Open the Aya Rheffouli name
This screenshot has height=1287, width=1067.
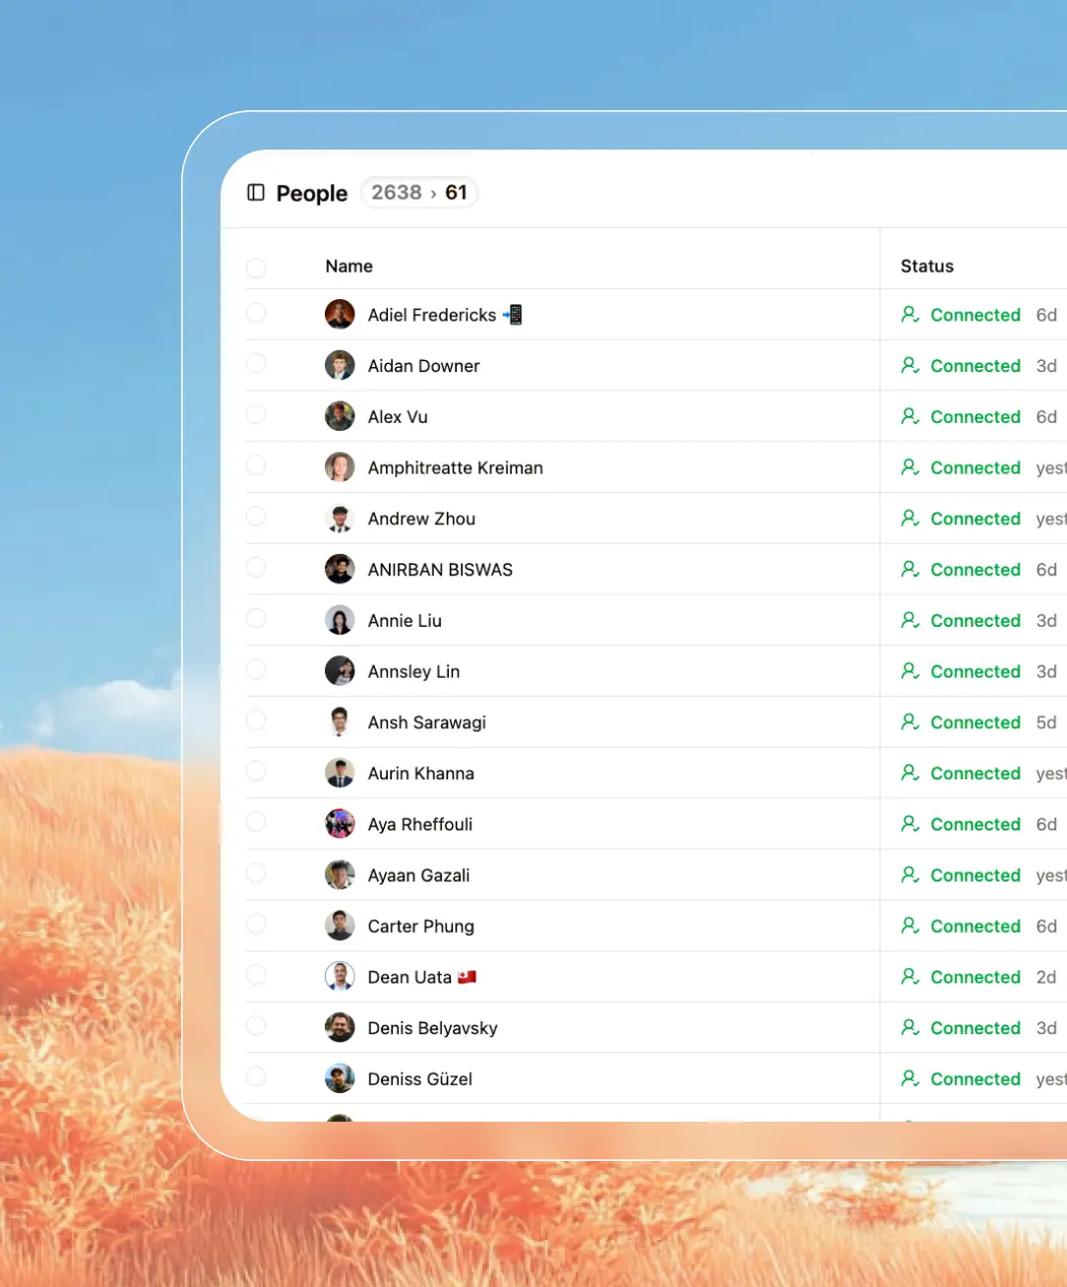click(x=420, y=825)
